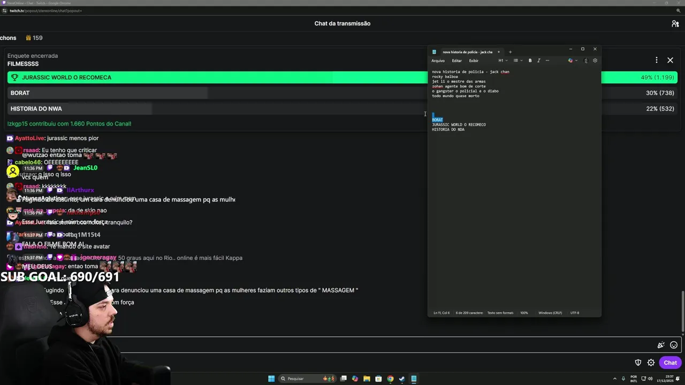The width and height of the screenshot is (685, 385).
Task: Click the 'todo mundo quase morto' line
Action: [x=455, y=96]
